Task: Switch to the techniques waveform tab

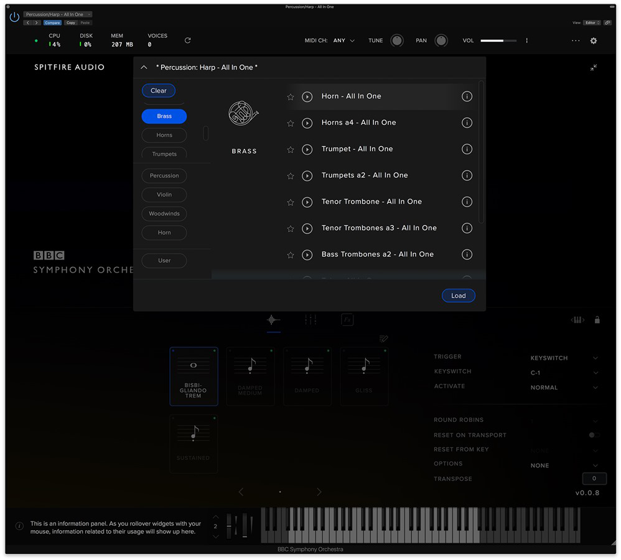Action: pyautogui.click(x=273, y=320)
